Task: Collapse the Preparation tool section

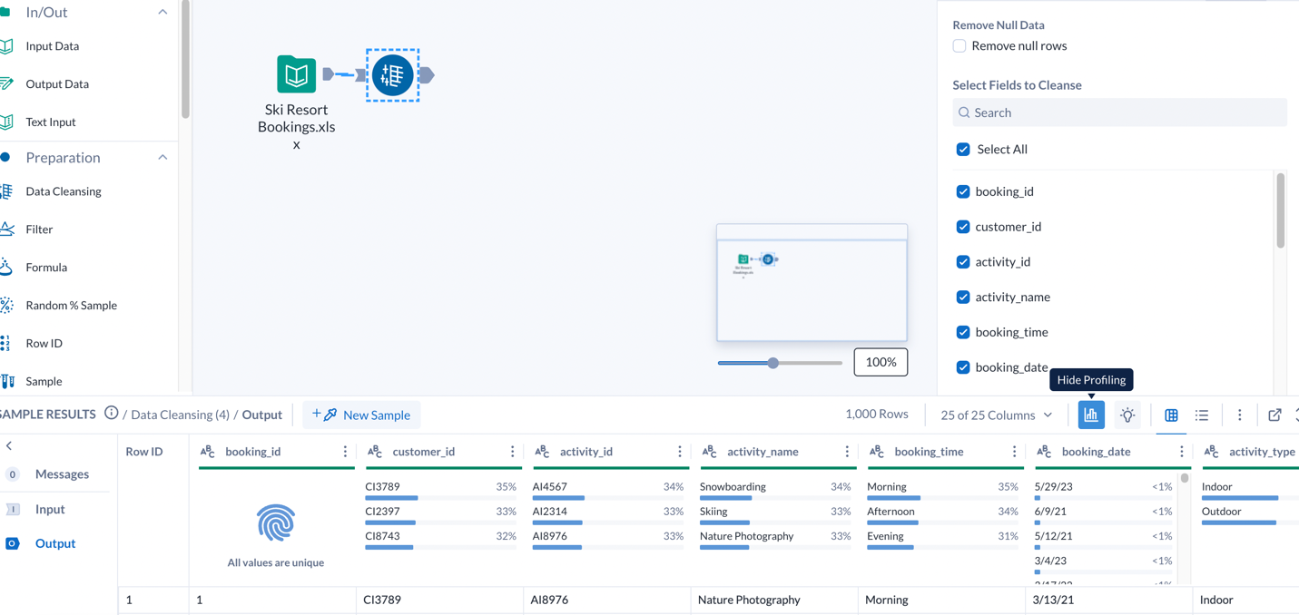Action: (x=162, y=157)
